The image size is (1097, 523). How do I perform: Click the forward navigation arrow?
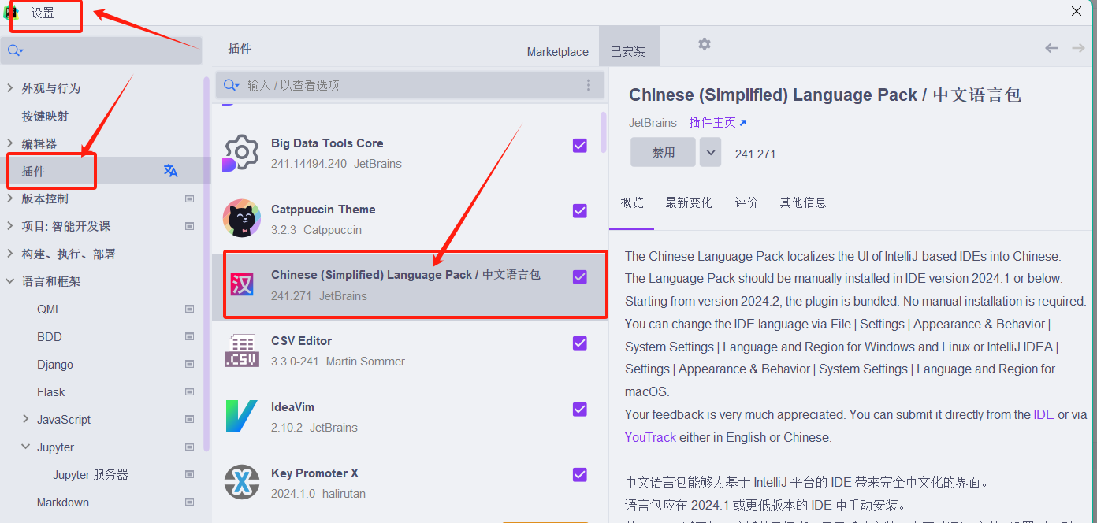click(1078, 48)
